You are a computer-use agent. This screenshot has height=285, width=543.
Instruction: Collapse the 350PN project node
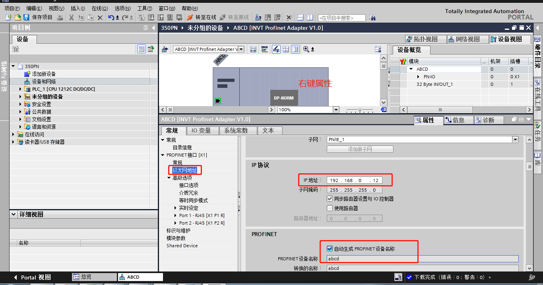coord(13,66)
